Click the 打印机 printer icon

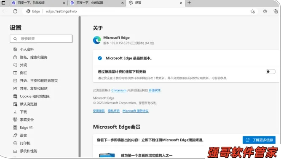point(15,143)
